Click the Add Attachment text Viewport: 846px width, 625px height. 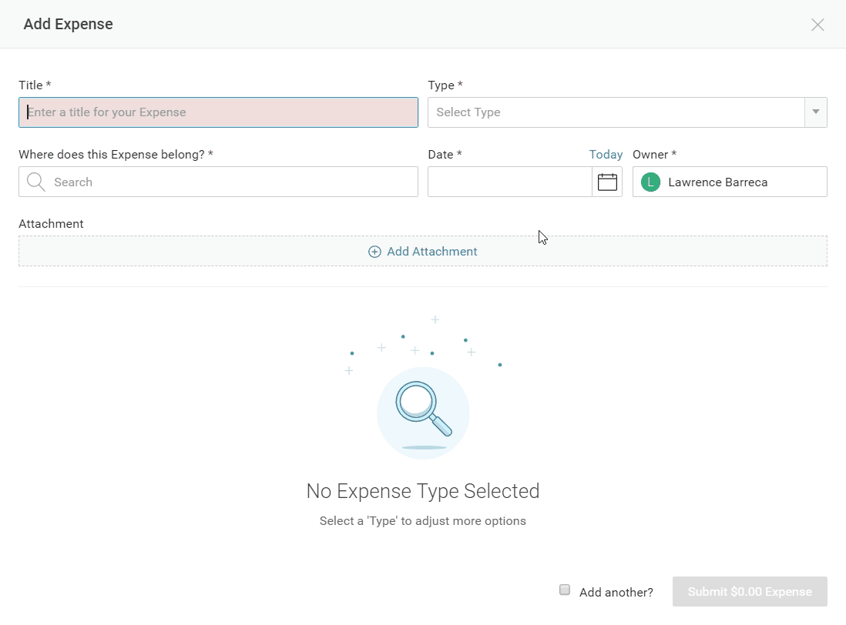(431, 252)
